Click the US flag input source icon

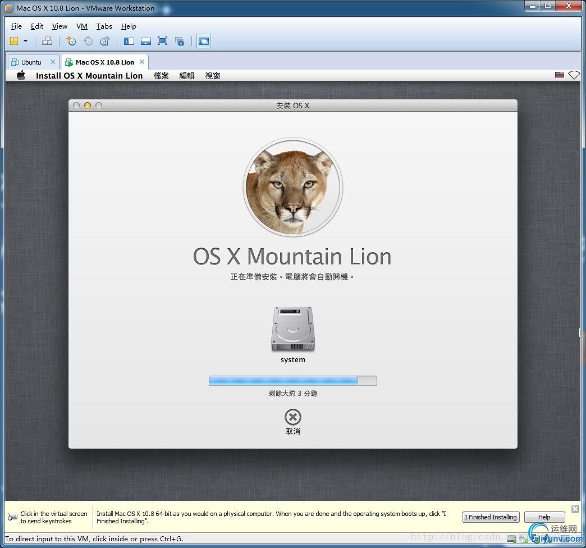(x=560, y=75)
